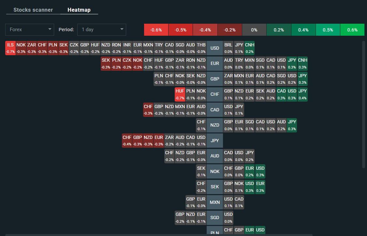Image resolution: width=367 pixels, height=236 pixels.
Task: Click the CHF -0.2% tile in AUD row
Action: click(169, 156)
